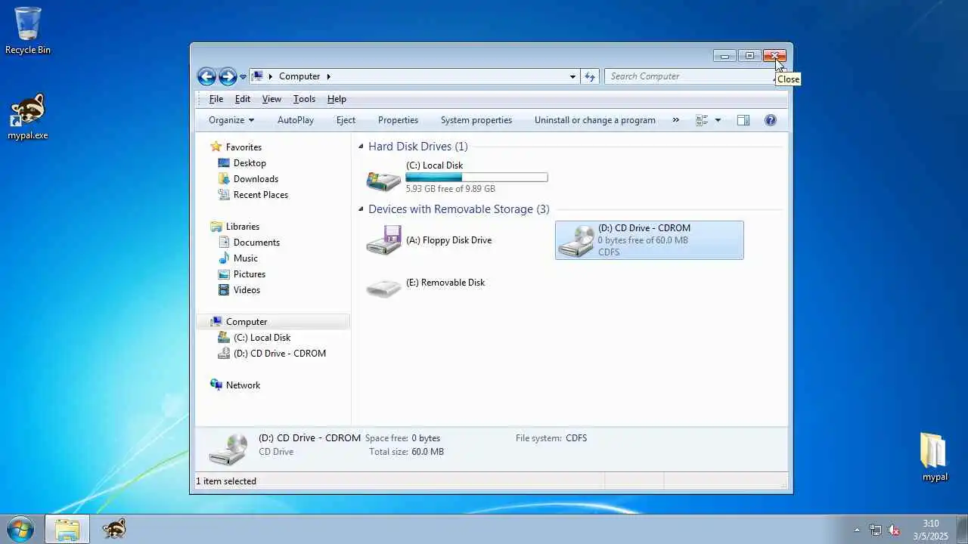Click the network tray icon

click(876, 530)
